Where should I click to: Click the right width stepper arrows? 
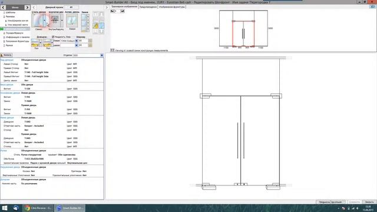click(90, 45)
